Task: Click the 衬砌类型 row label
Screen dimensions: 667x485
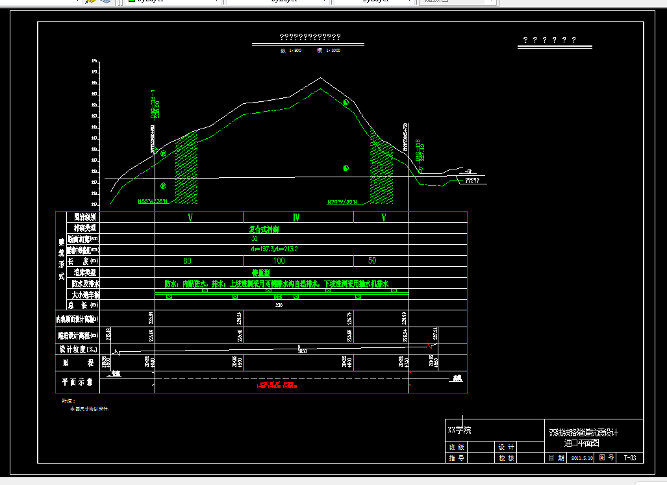Action: (x=84, y=229)
